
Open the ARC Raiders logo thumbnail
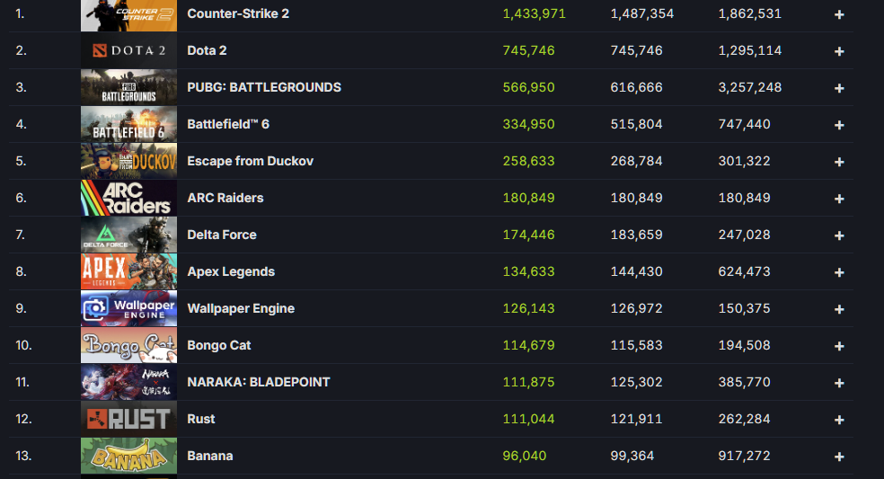[x=128, y=198]
